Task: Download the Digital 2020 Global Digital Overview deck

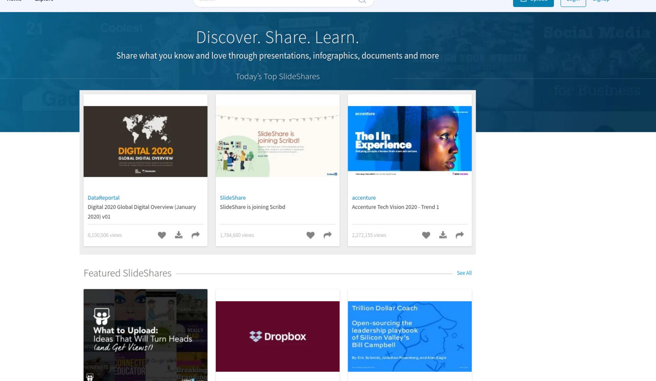Action: click(x=179, y=235)
